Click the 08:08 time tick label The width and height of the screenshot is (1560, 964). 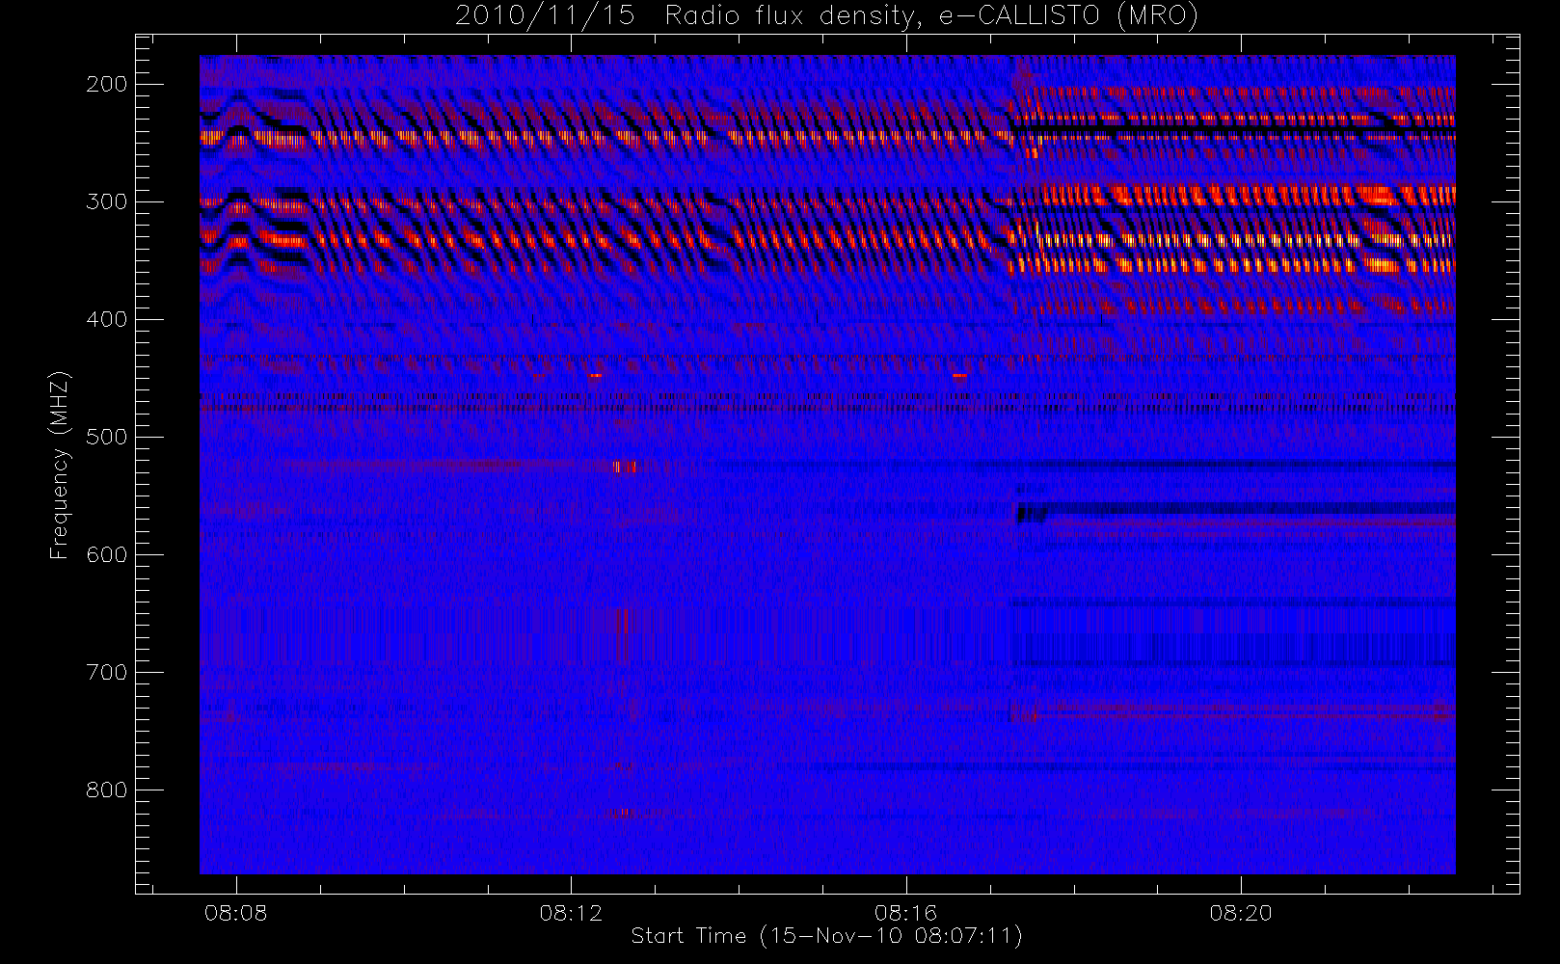click(x=236, y=912)
